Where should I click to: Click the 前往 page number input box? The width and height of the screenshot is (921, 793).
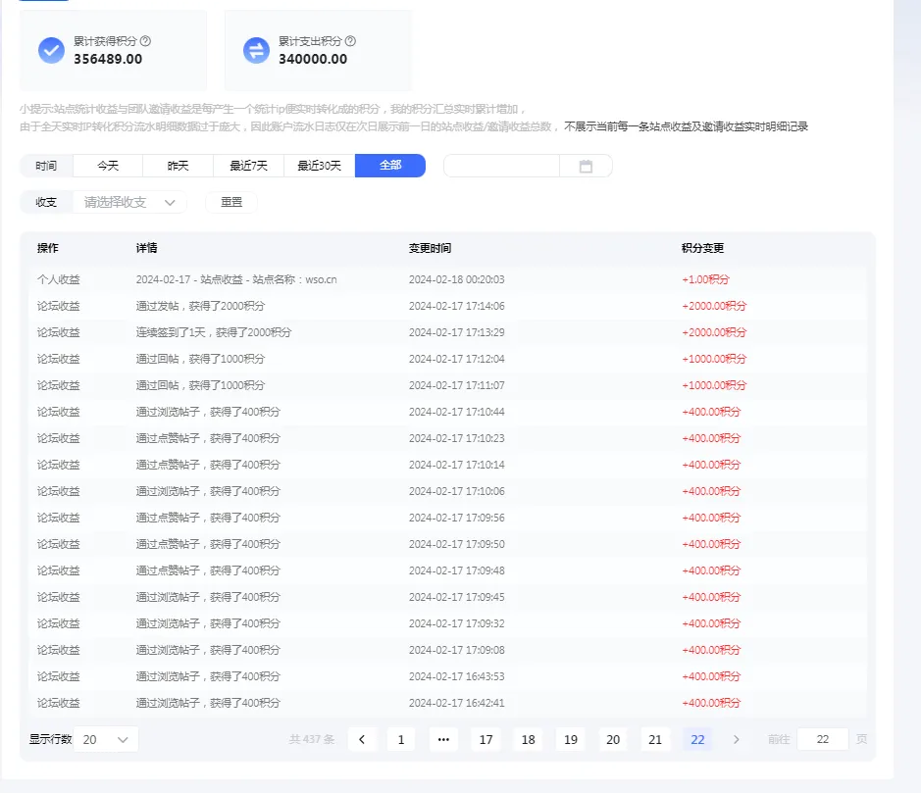coord(822,739)
